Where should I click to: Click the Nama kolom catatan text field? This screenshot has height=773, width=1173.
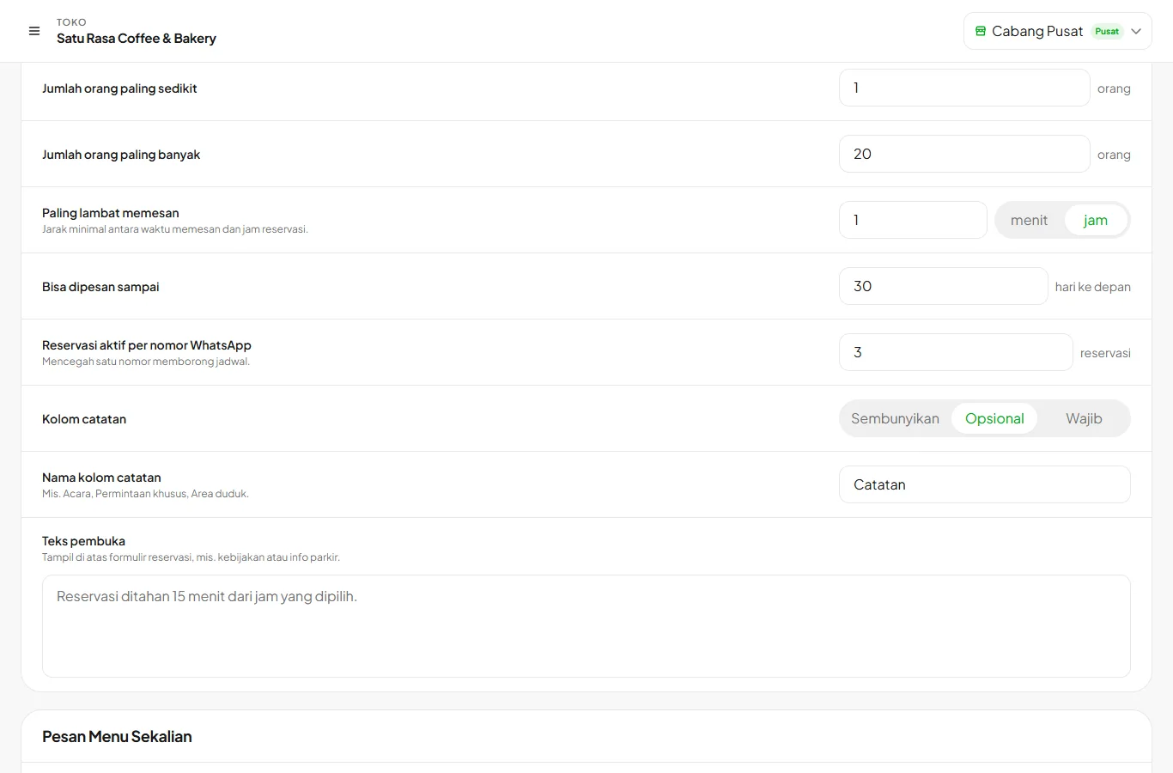(984, 484)
